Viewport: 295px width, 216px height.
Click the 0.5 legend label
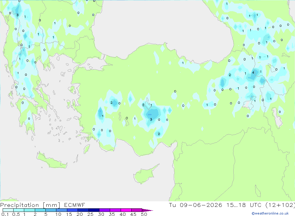(16, 214)
